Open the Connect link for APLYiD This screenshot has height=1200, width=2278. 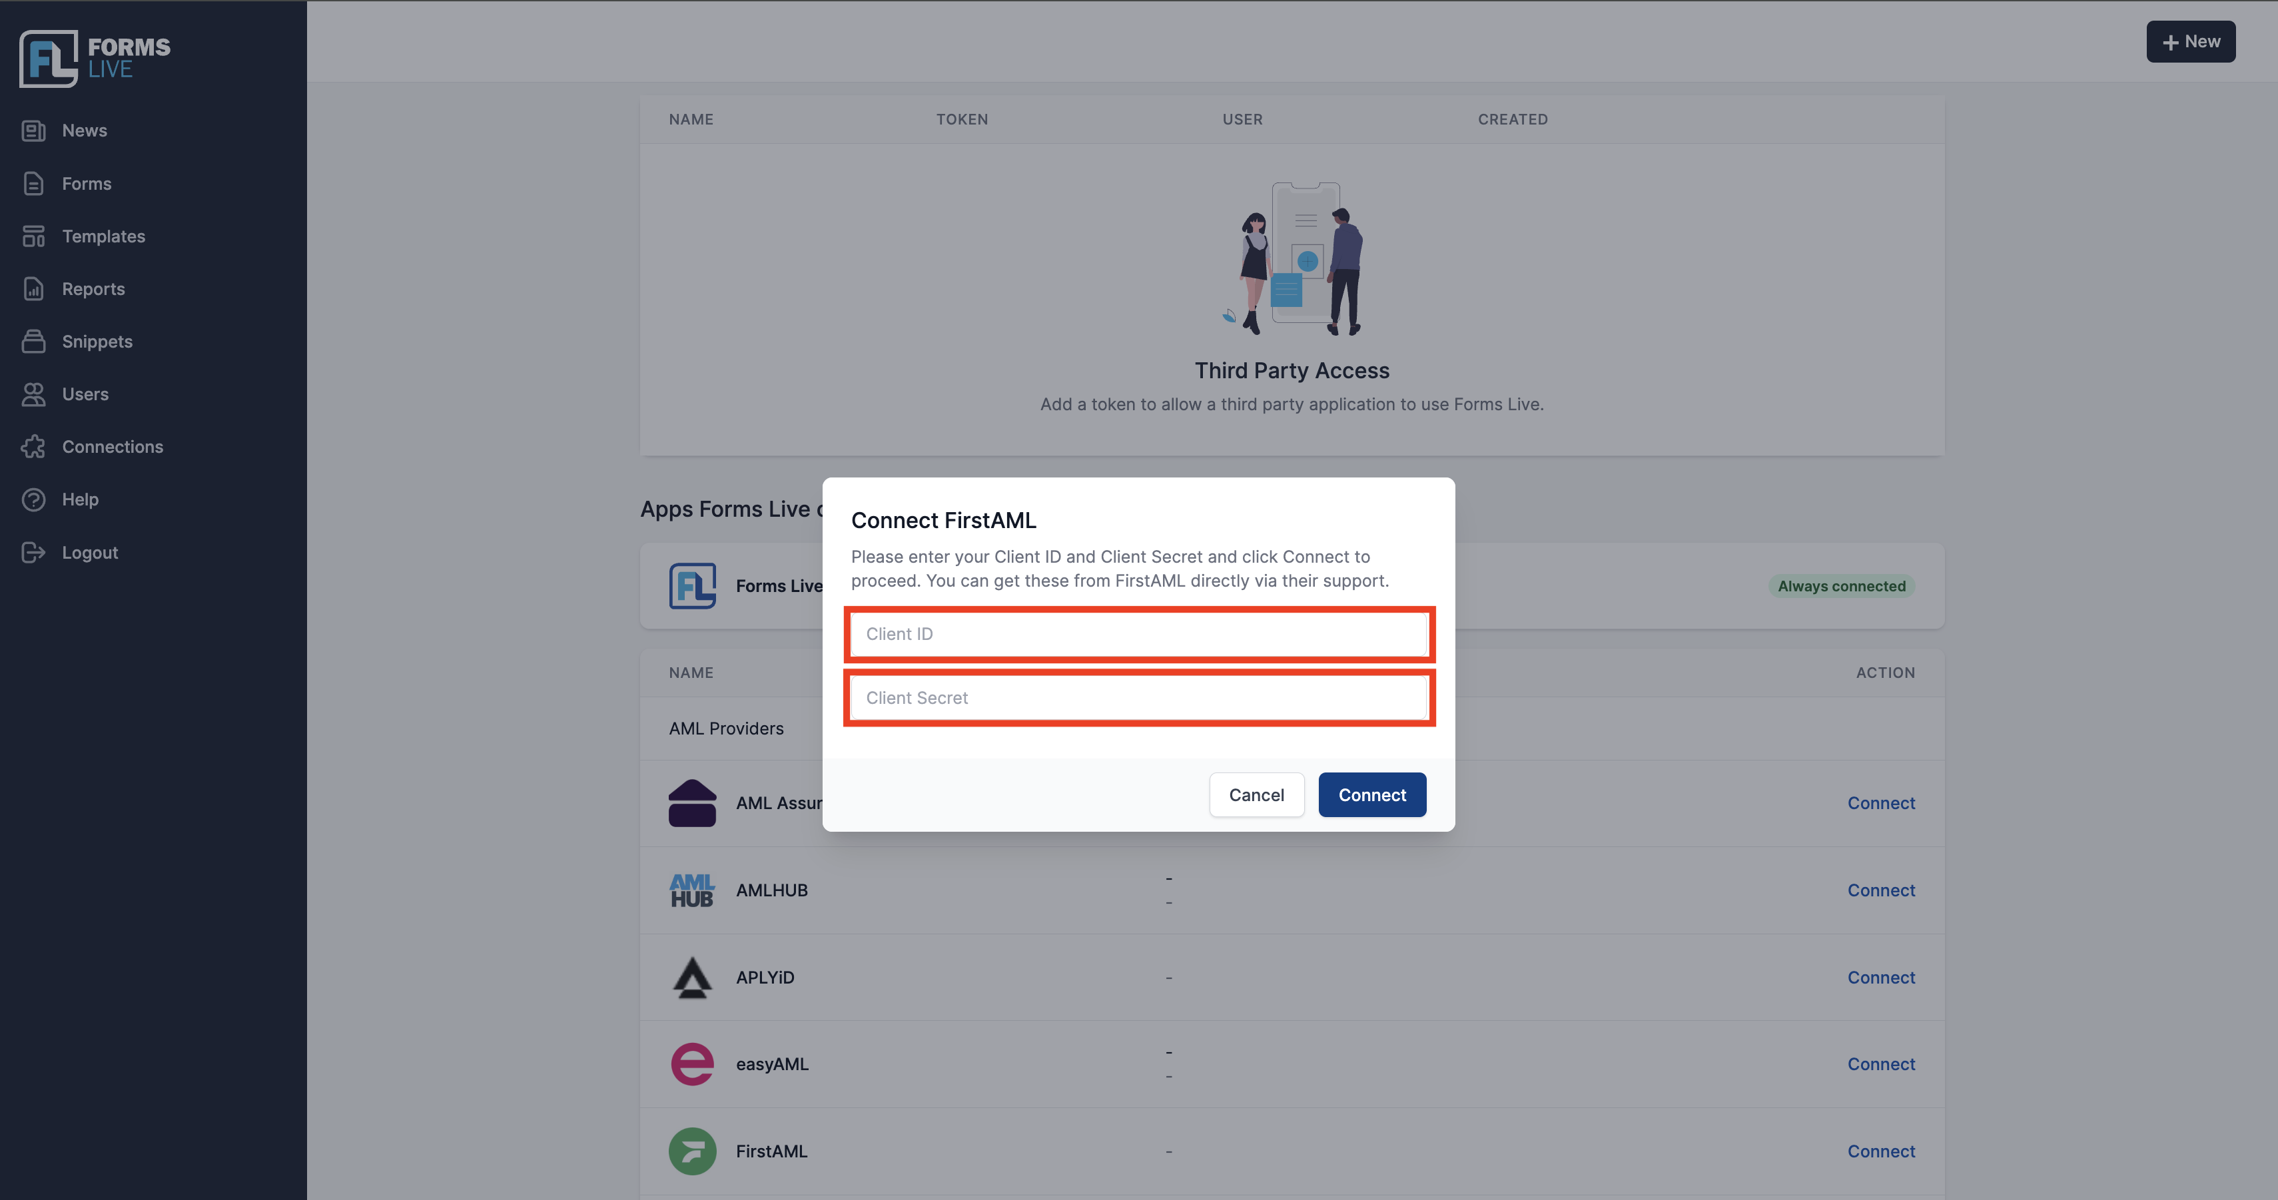click(1881, 977)
